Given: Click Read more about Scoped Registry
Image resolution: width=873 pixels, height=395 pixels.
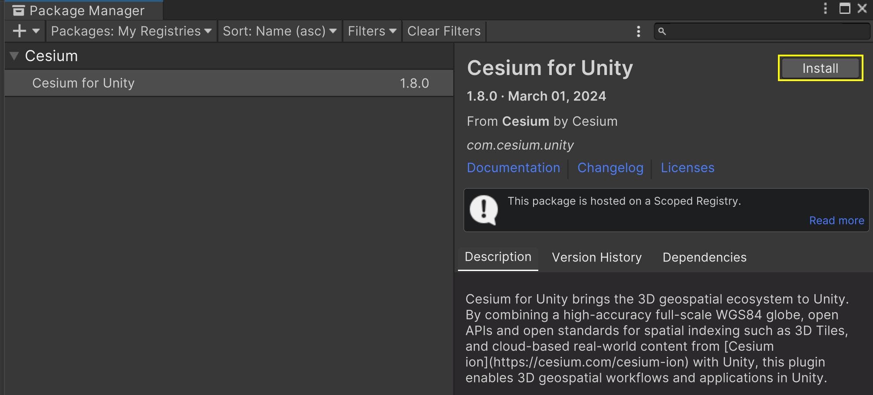Looking at the screenshot, I should (836, 220).
